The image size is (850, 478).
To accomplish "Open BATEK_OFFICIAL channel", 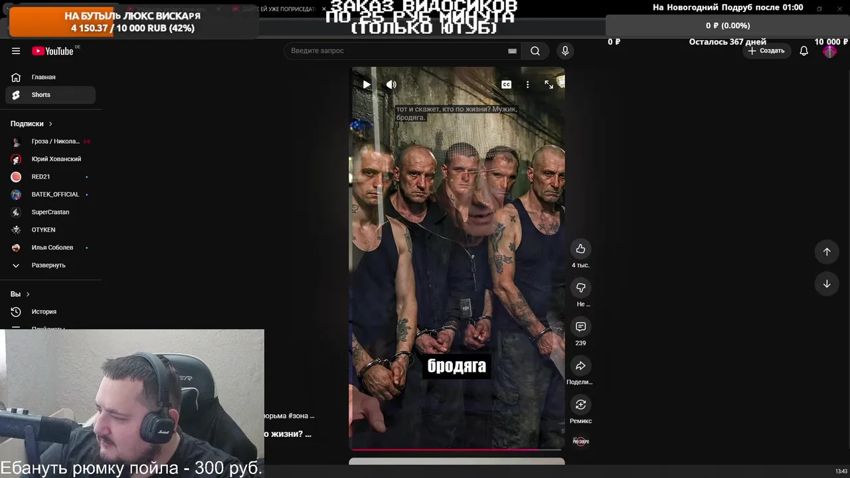I will tap(50, 195).
